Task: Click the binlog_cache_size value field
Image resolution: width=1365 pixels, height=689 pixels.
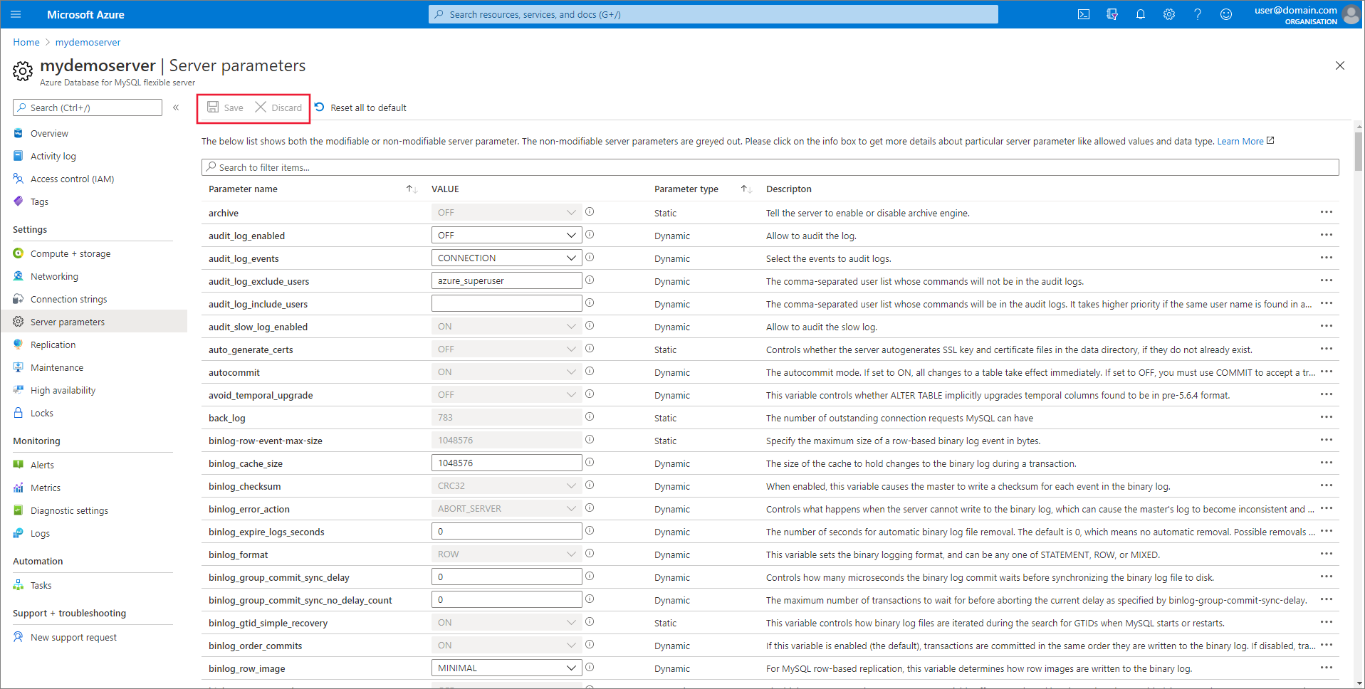Action: pyautogui.click(x=506, y=463)
